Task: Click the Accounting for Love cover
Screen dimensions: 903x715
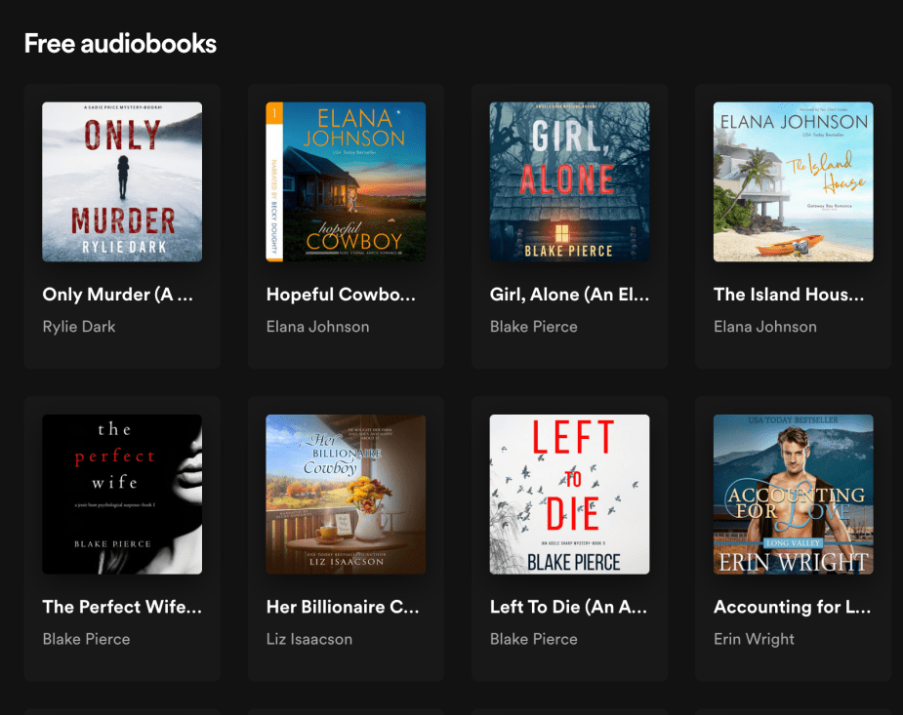Action: [x=793, y=495]
